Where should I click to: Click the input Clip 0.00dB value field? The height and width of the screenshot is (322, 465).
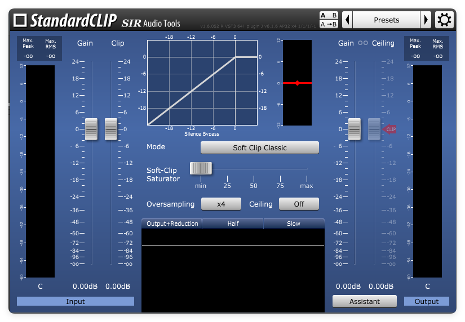click(118, 287)
